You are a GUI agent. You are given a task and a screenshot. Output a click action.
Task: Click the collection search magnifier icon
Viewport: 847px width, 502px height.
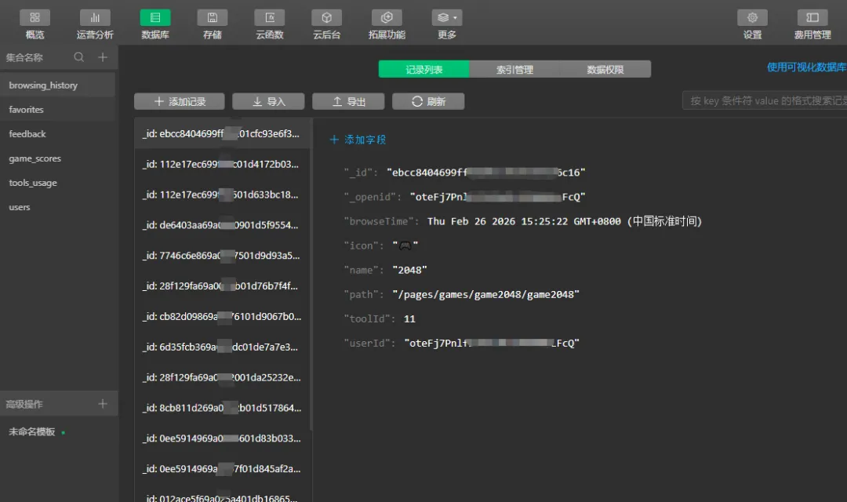[79, 57]
